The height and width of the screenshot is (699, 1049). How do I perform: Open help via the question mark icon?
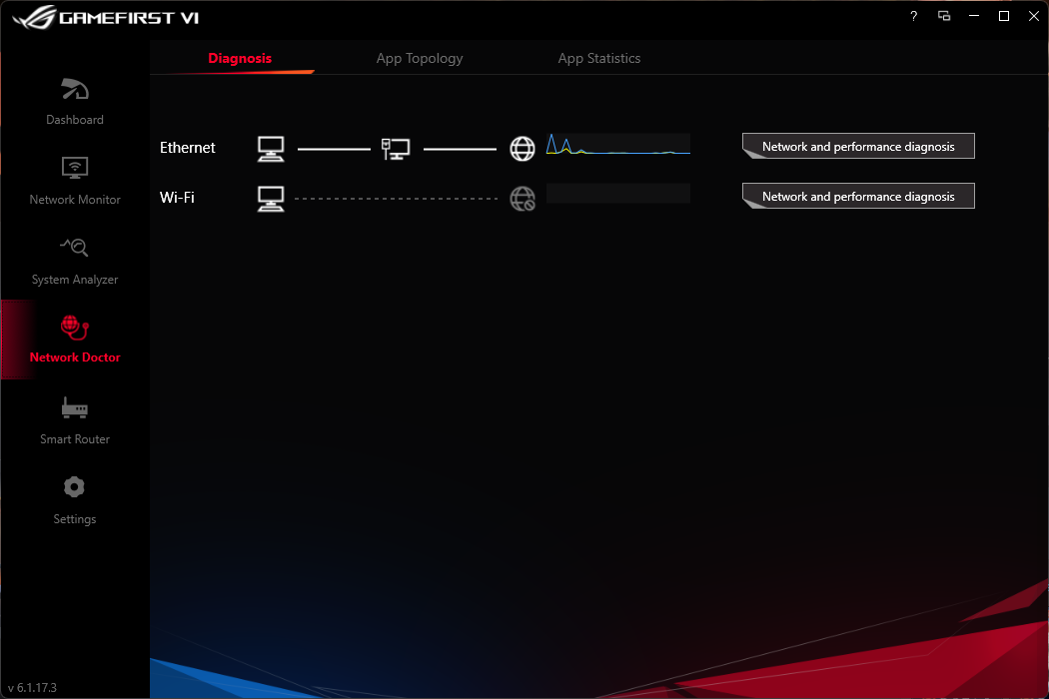click(914, 16)
